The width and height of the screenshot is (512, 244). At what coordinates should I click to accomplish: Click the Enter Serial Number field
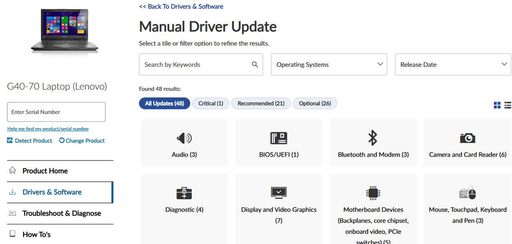point(56,112)
